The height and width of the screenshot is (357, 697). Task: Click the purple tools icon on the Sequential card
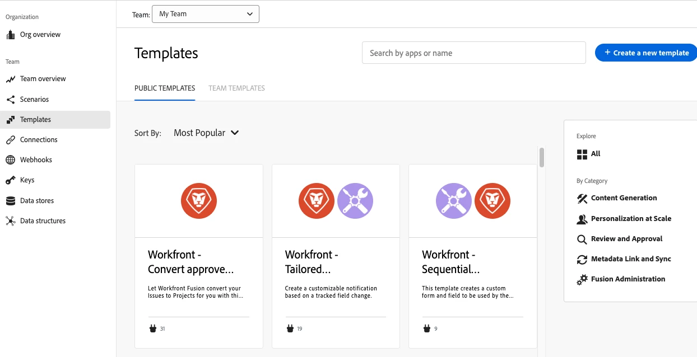454,201
